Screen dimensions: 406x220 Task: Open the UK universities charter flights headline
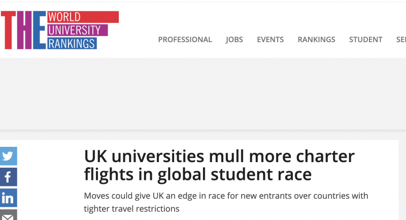(x=219, y=165)
